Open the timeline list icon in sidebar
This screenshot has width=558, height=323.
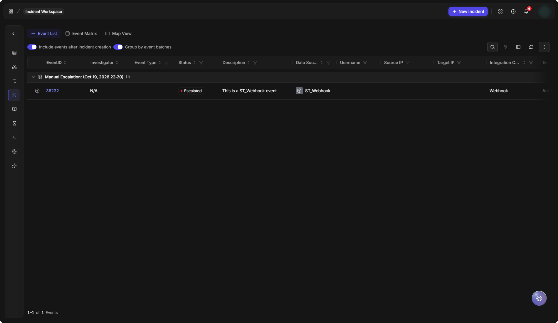click(x=14, y=81)
